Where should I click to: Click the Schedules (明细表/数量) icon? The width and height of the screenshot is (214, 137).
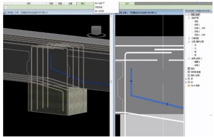(189, 71)
